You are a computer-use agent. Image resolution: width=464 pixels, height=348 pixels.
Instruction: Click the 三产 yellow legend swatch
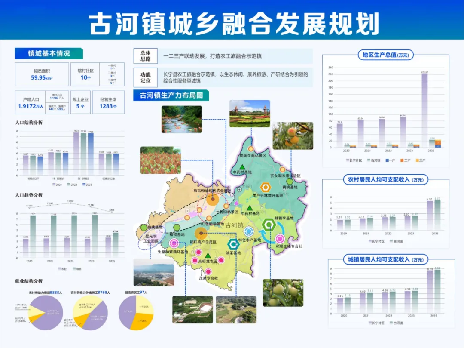(417, 160)
